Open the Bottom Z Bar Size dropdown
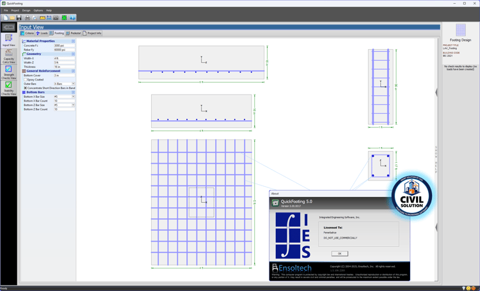480x291 pixels. point(73,105)
